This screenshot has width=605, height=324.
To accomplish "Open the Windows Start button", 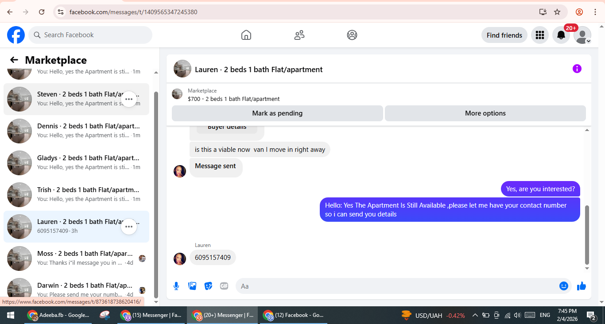I will (x=11, y=315).
